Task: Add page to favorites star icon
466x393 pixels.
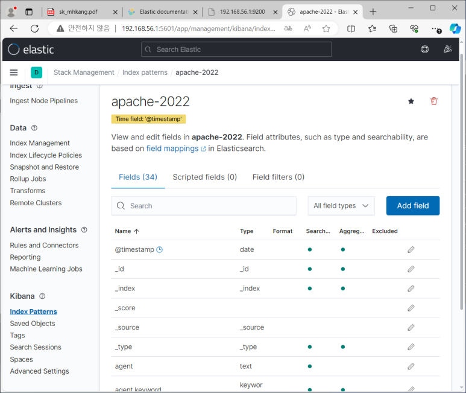Action: [x=326, y=28]
